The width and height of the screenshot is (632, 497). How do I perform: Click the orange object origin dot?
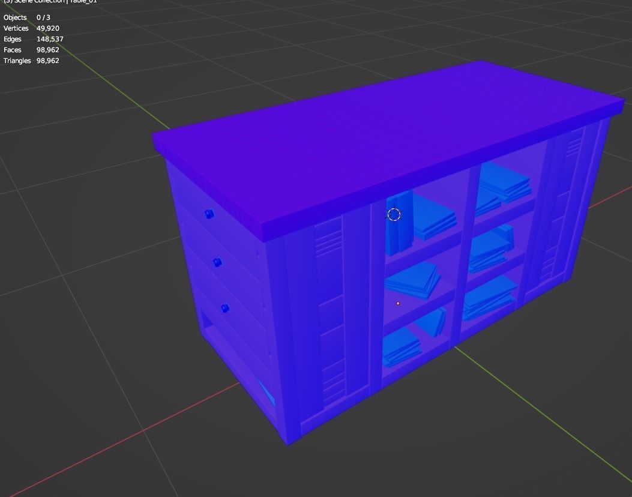click(x=398, y=303)
